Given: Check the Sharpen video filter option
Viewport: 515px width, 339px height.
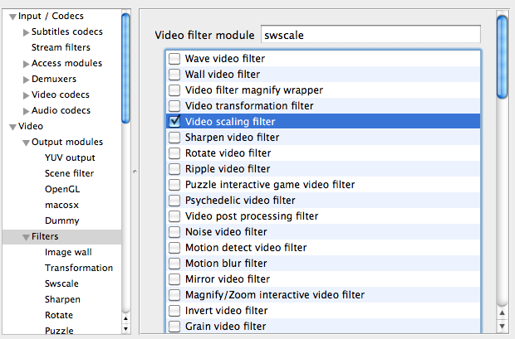Looking at the screenshot, I should pos(174,138).
